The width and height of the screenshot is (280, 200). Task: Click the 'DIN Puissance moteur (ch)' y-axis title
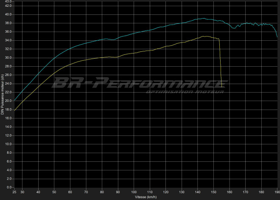click(3, 94)
